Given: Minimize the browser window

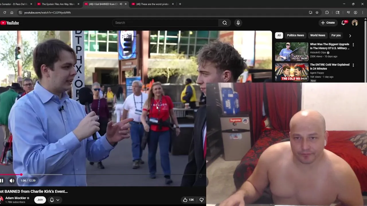Looking at the screenshot, I should pyautogui.click(x=344, y=4).
